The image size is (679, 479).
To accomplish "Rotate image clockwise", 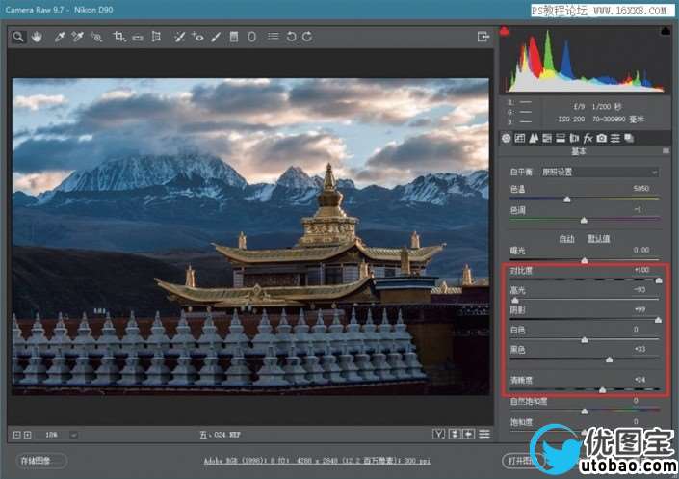I will (307, 37).
